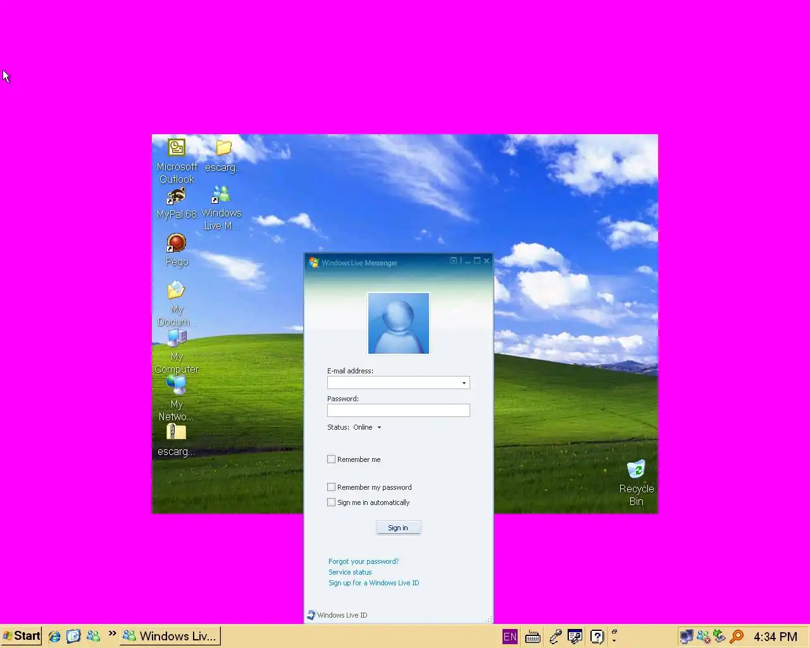Screen dimensions: 810x648
Task: Maximize the Windows Live Messenger window
Action: 477,260
